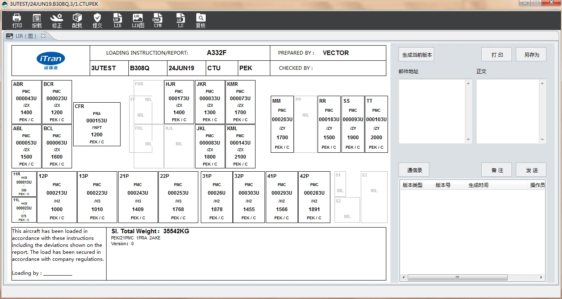Switch to the LIR图 graphic view

pos(137,20)
